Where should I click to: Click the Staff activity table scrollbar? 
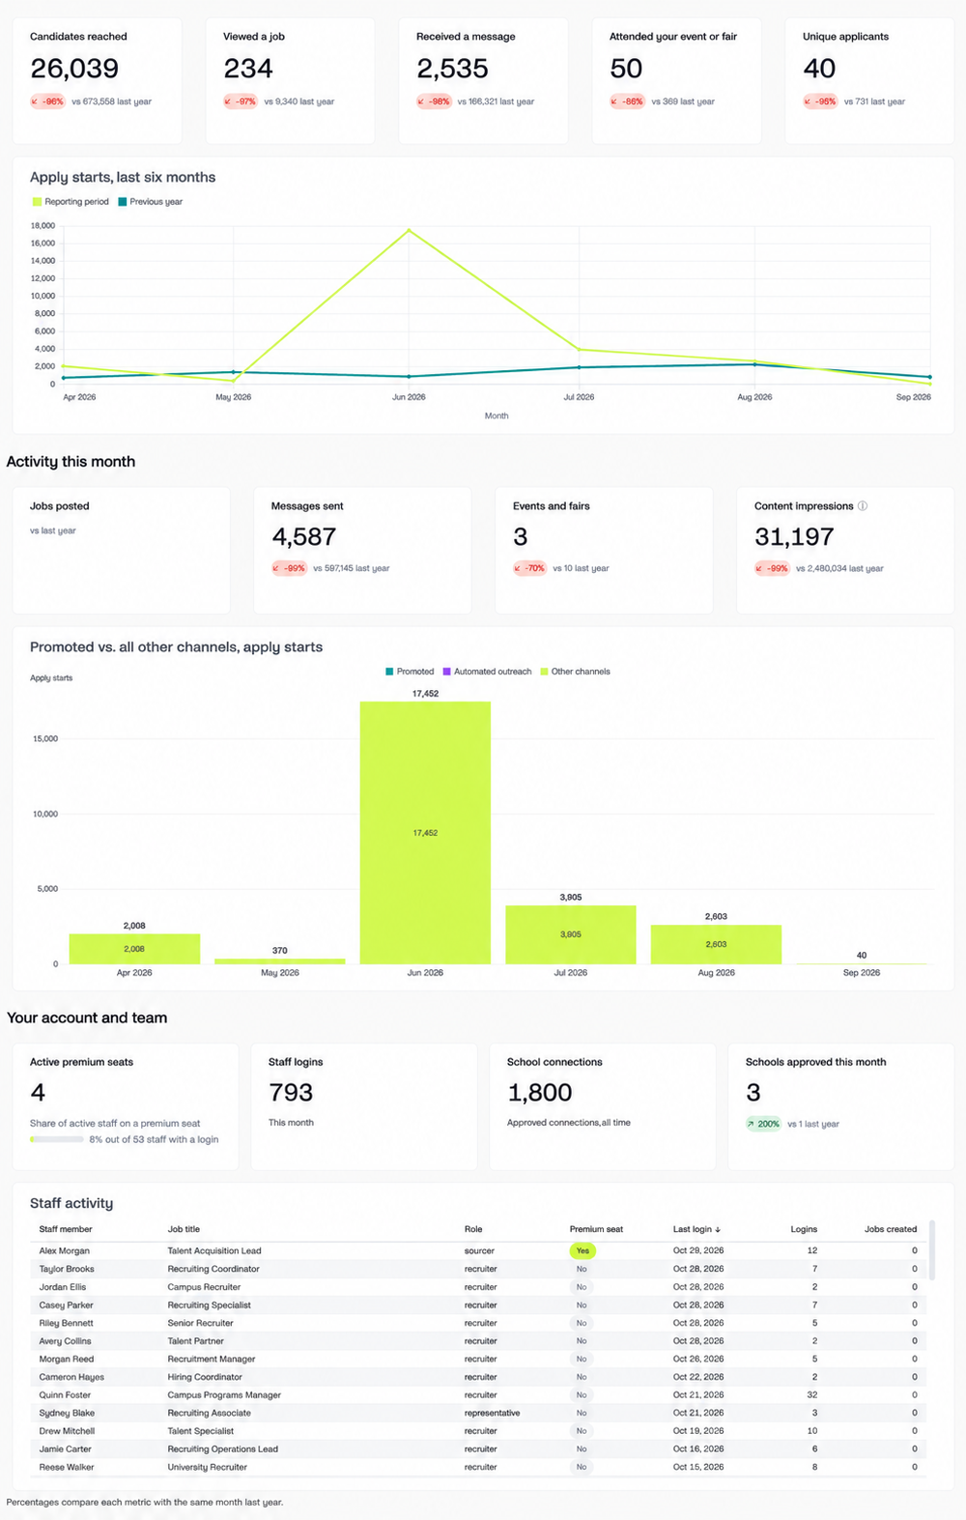pos(931,1249)
